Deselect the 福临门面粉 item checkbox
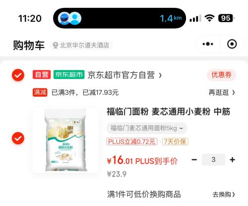The image size is (248, 206). [x=18, y=138]
